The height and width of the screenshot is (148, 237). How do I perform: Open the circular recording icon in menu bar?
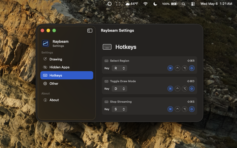[x=109, y=4]
